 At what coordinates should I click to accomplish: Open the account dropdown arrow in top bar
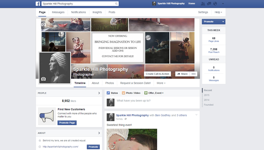coord(223,3)
